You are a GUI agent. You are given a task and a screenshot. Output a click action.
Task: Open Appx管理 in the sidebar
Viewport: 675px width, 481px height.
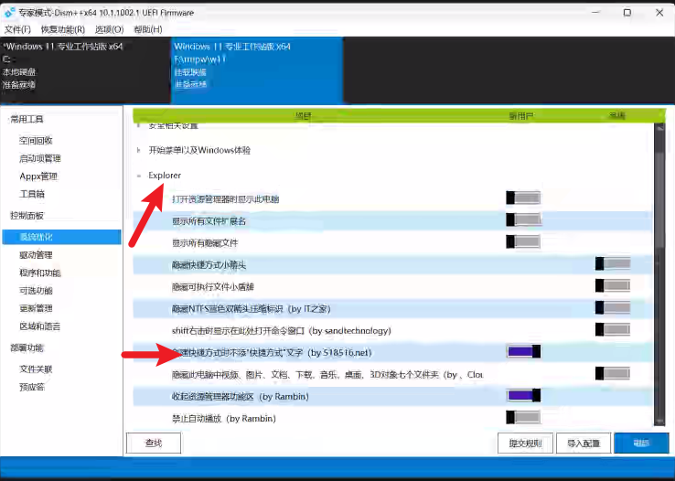(x=38, y=176)
